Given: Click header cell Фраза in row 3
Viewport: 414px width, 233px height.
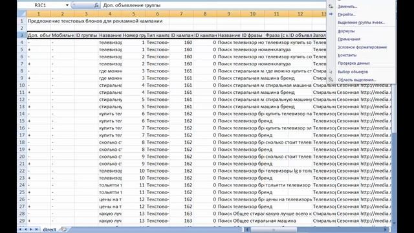Looking at the screenshot, I should tap(276, 35).
